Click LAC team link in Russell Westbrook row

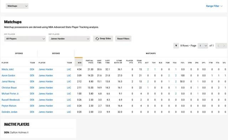coord(69,100)
